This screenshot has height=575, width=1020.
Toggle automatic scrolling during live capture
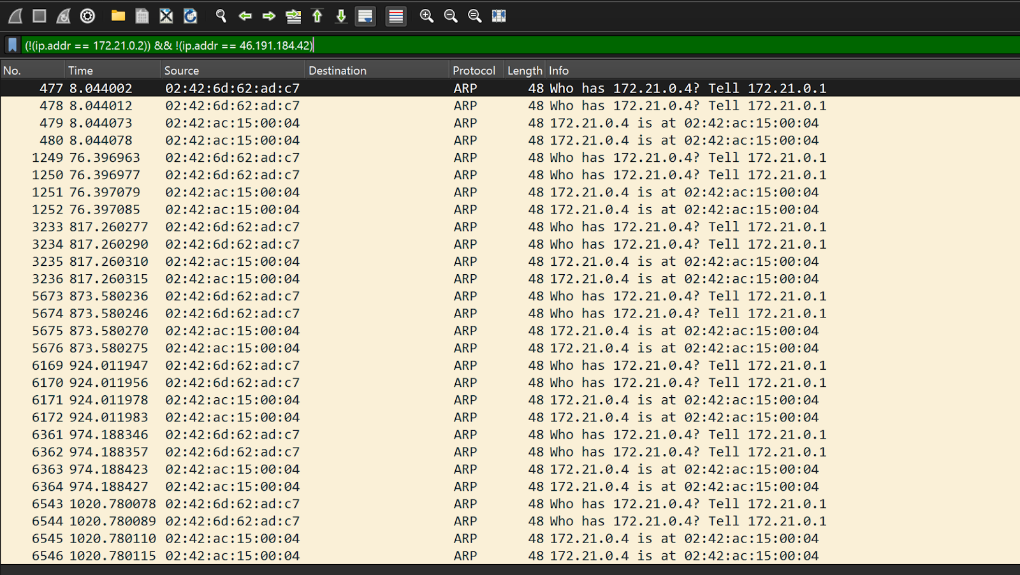click(365, 16)
